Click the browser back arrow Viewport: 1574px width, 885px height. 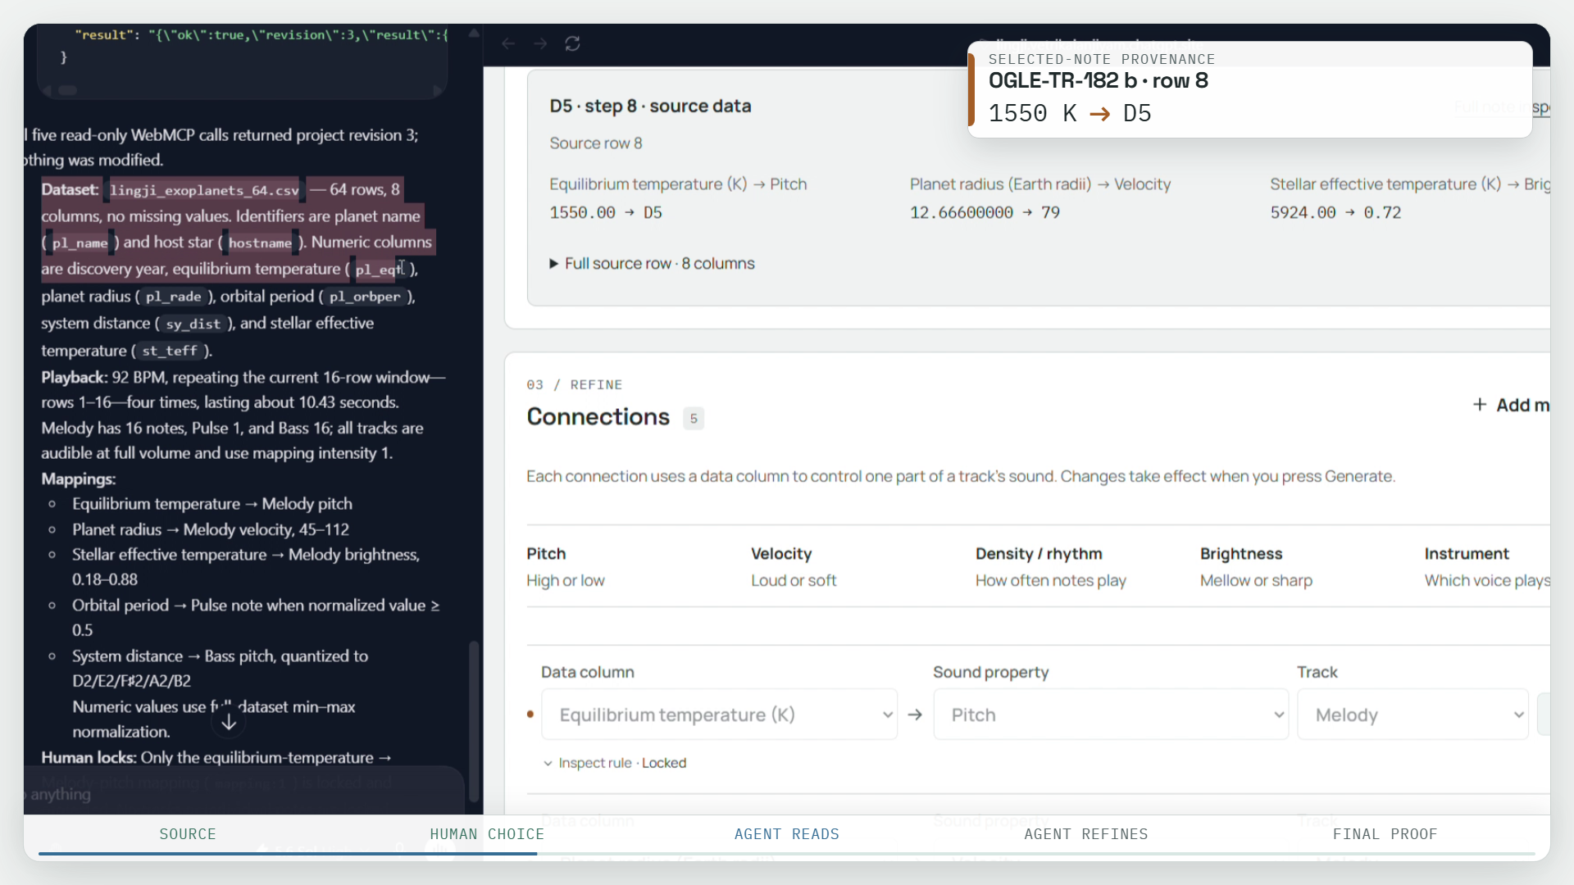(x=508, y=43)
